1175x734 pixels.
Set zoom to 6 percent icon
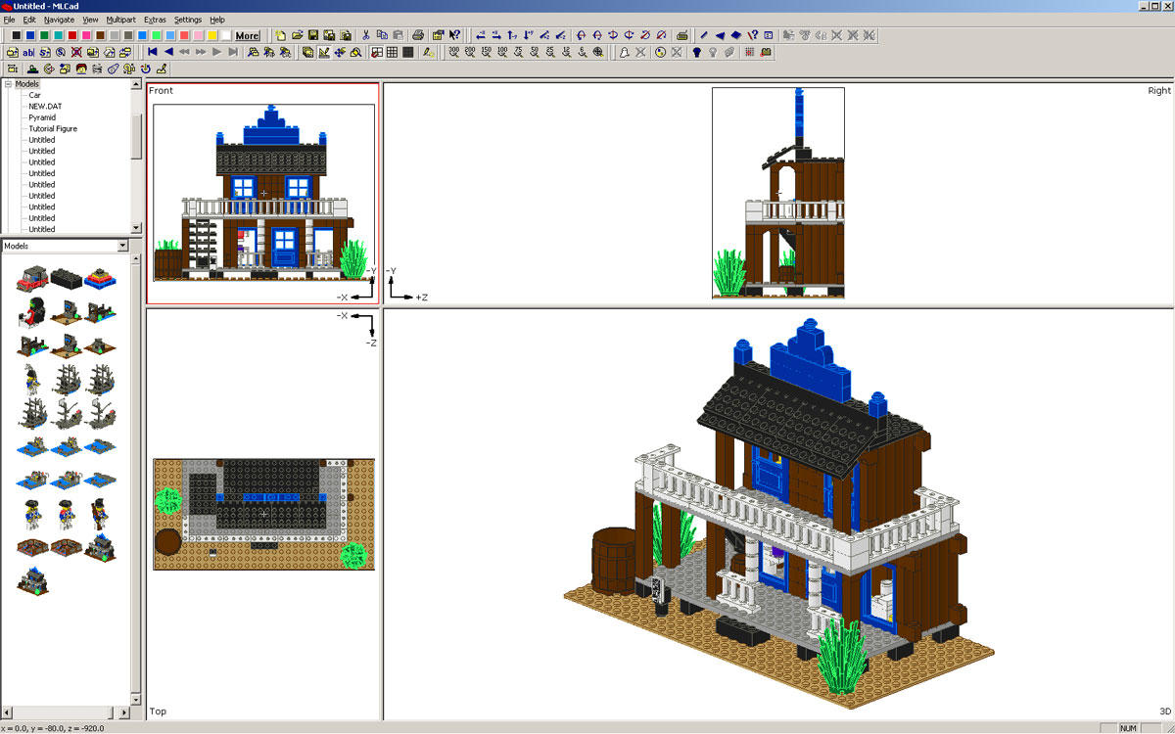click(583, 52)
